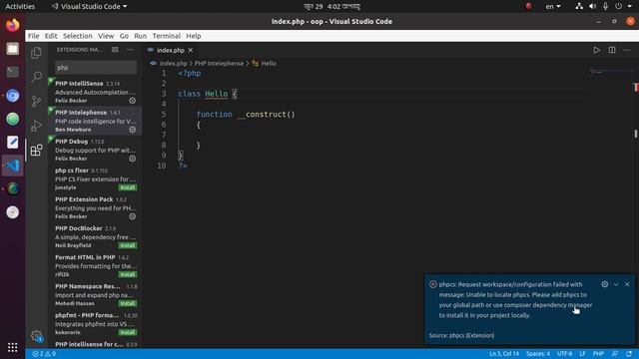Open settings gear for PHP Intelephense extension
This screenshot has width=639, height=359.
tap(133, 130)
